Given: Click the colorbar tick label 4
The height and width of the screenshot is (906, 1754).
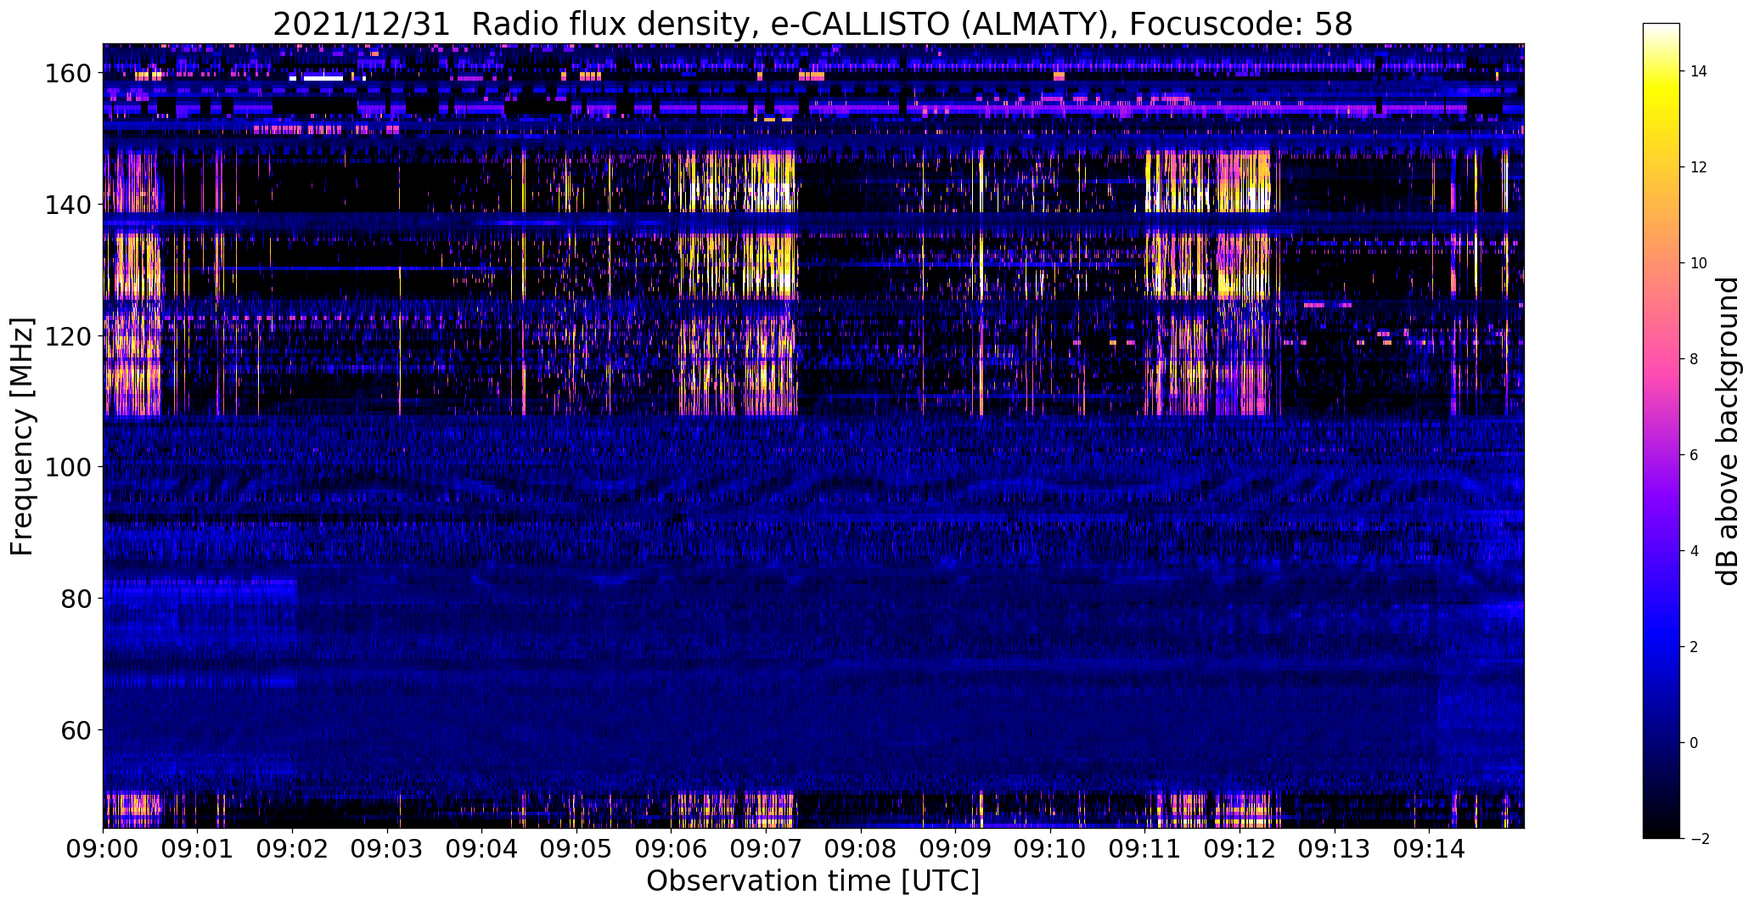Looking at the screenshot, I should point(1695,551).
